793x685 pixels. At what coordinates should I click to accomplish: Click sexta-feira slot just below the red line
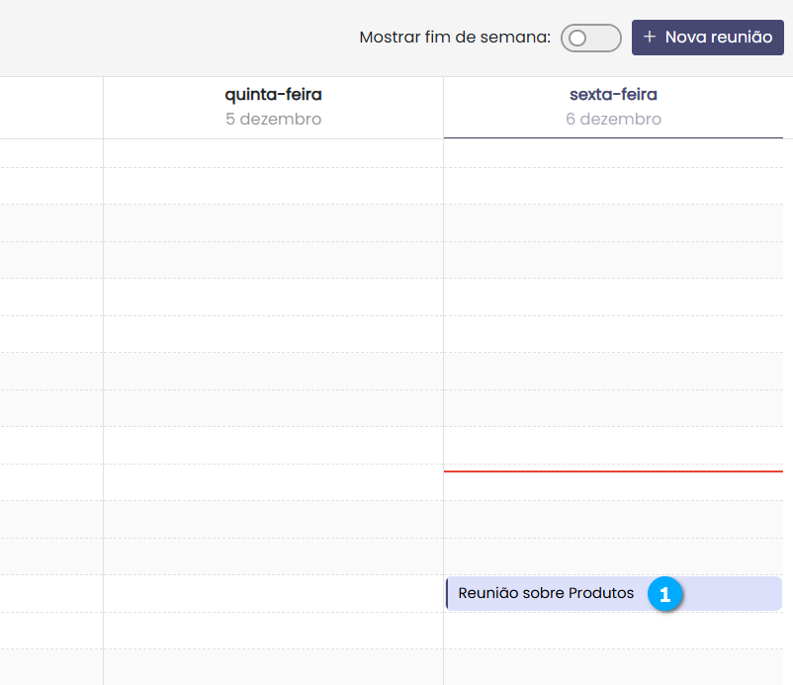click(613, 485)
